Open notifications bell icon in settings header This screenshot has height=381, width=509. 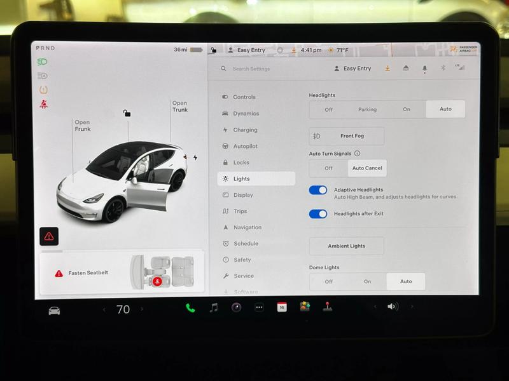coord(424,69)
